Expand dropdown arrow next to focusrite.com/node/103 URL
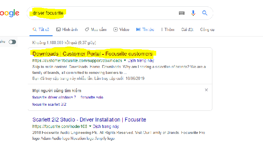263x147 pixels. click(90, 126)
